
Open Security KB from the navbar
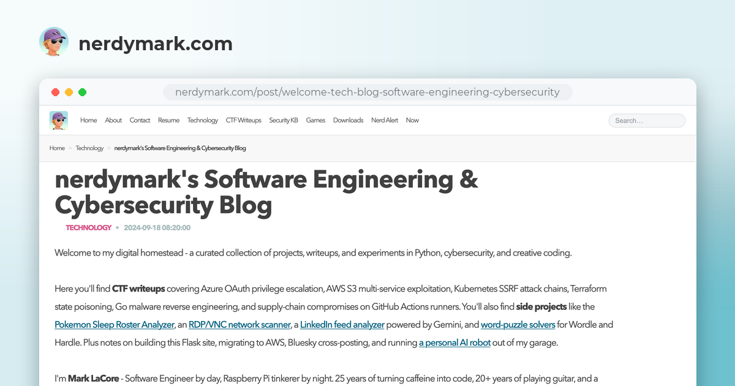click(284, 120)
